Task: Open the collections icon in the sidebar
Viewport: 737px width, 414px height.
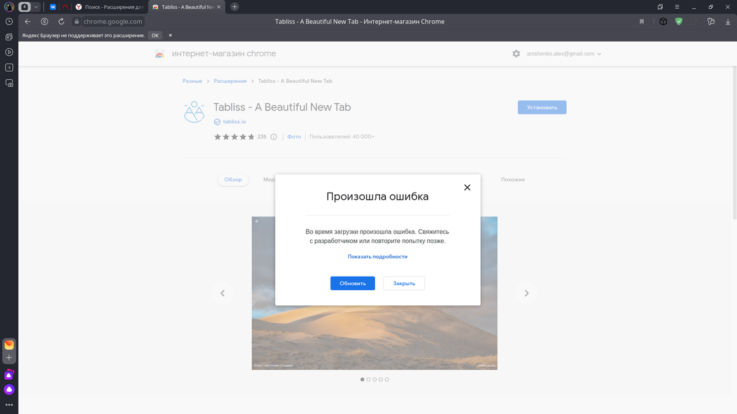Action: 9,37
